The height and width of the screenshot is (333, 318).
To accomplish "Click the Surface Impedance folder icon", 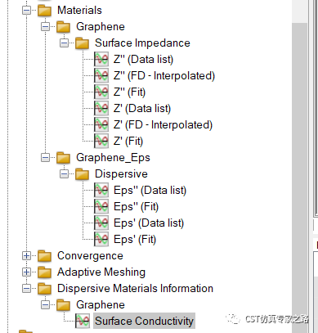I will (x=82, y=43).
